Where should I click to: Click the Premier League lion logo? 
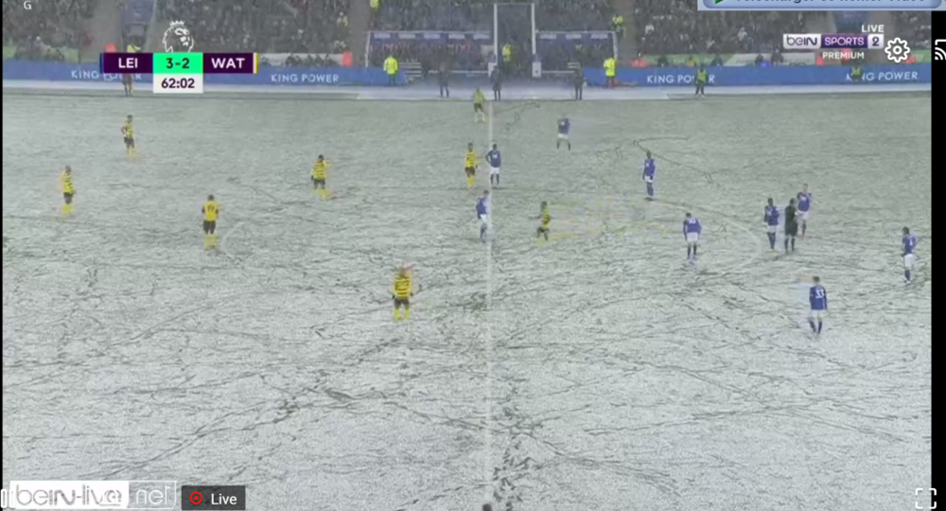(178, 37)
